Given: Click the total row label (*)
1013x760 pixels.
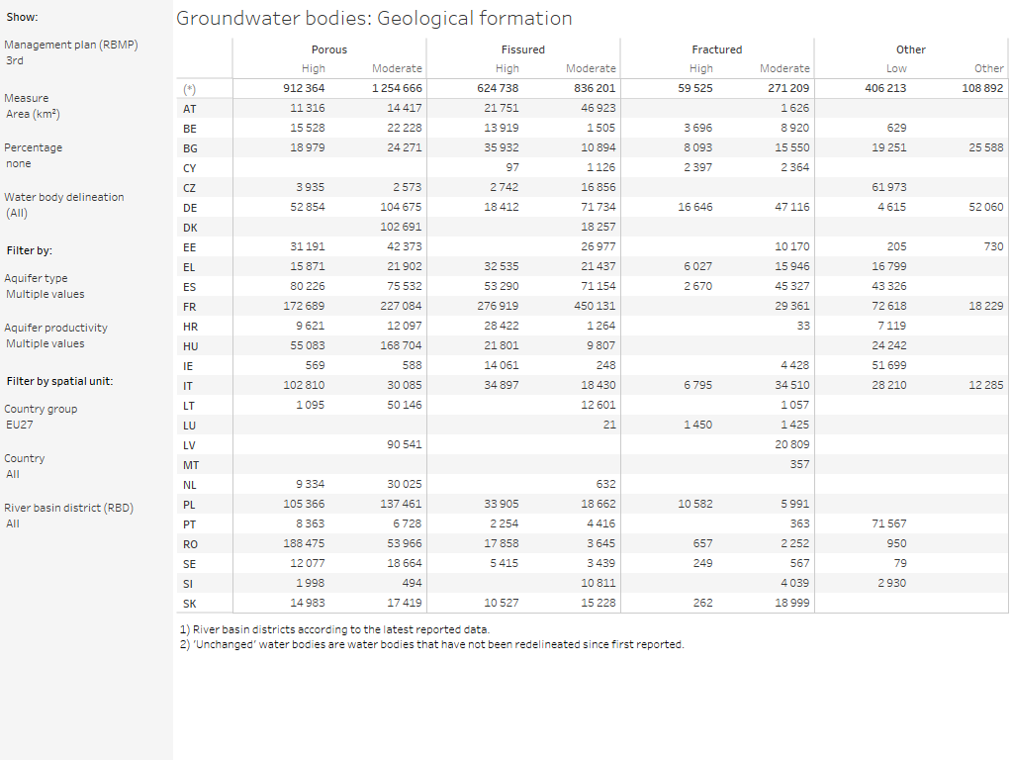Looking at the screenshot, I should coord(189,89).
